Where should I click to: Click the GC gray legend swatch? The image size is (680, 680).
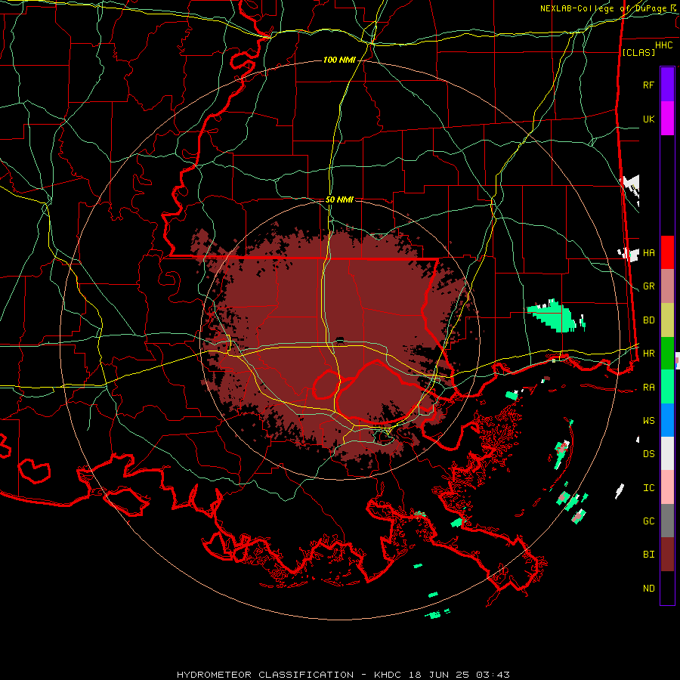pos(667,521)
